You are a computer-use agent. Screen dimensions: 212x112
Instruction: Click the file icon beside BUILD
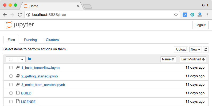pyautogui.click(x=18, y=93)
